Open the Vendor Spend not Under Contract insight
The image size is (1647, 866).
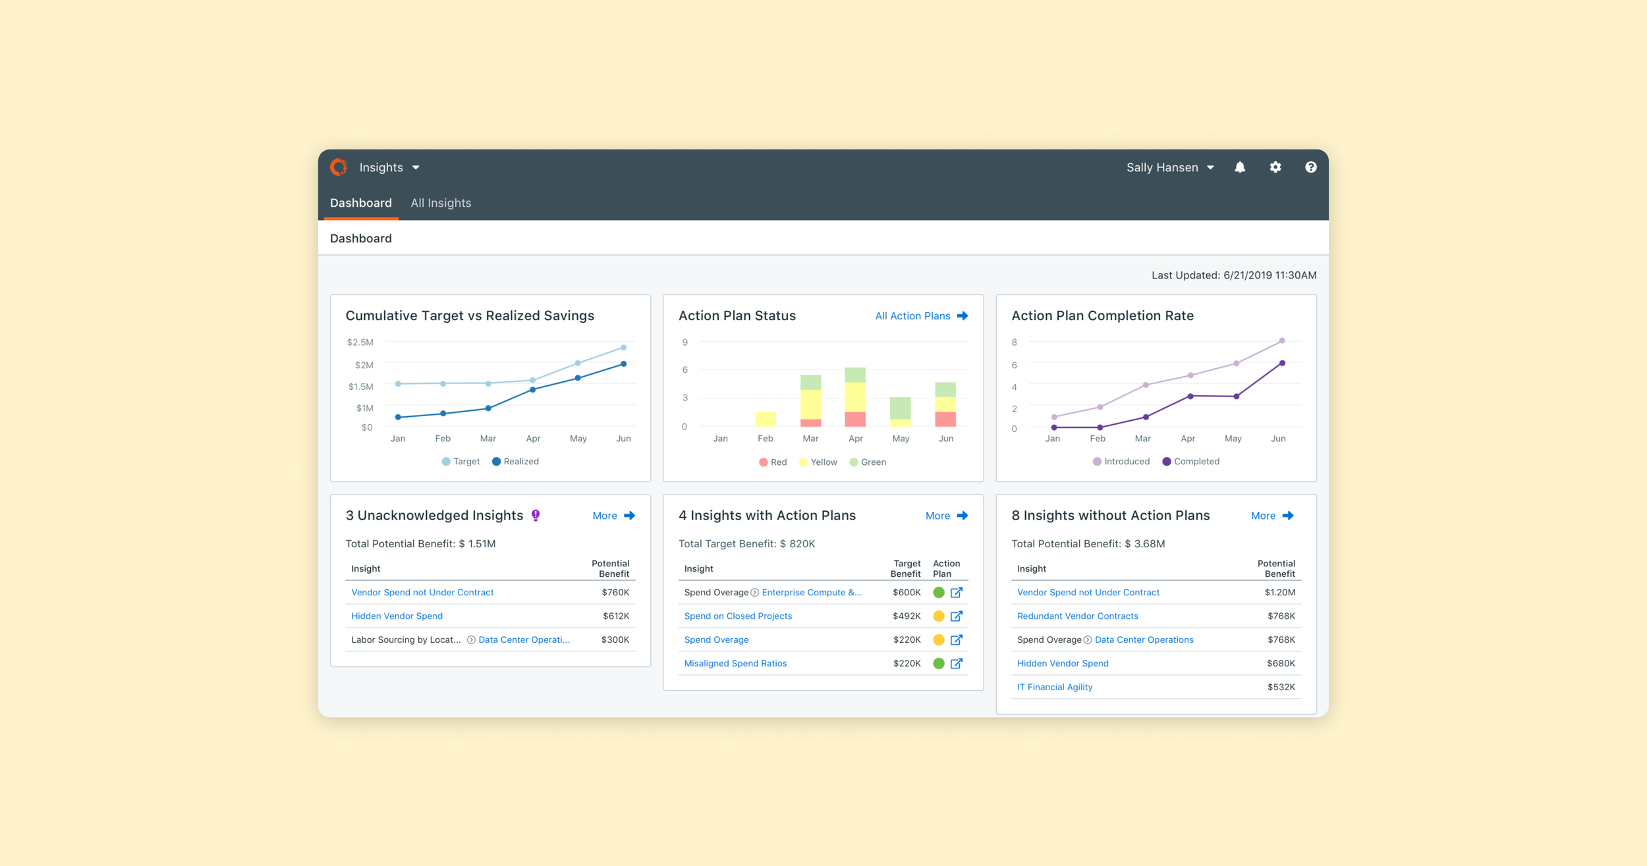[422, 592]
